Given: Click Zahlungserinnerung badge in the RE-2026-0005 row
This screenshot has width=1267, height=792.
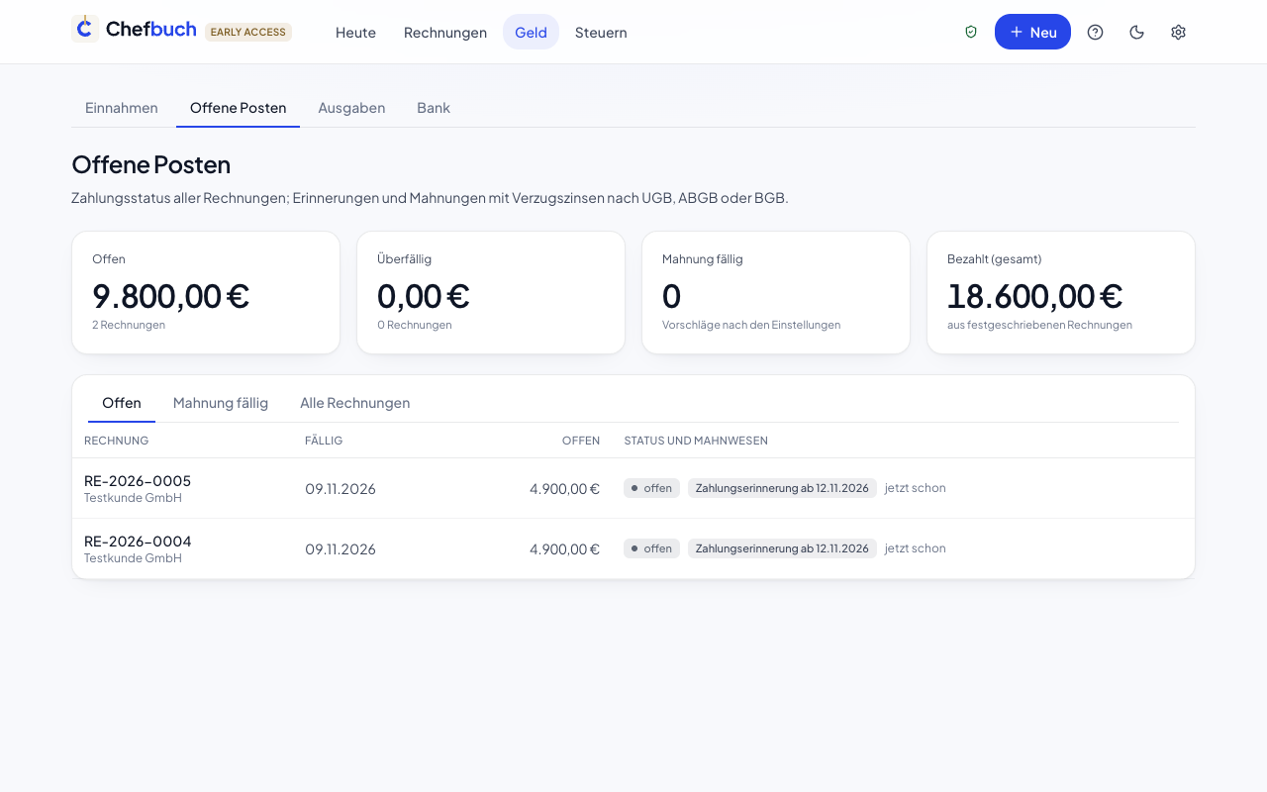Looking at the screenshot, I should pyautogui.click(x=782, y=488).
